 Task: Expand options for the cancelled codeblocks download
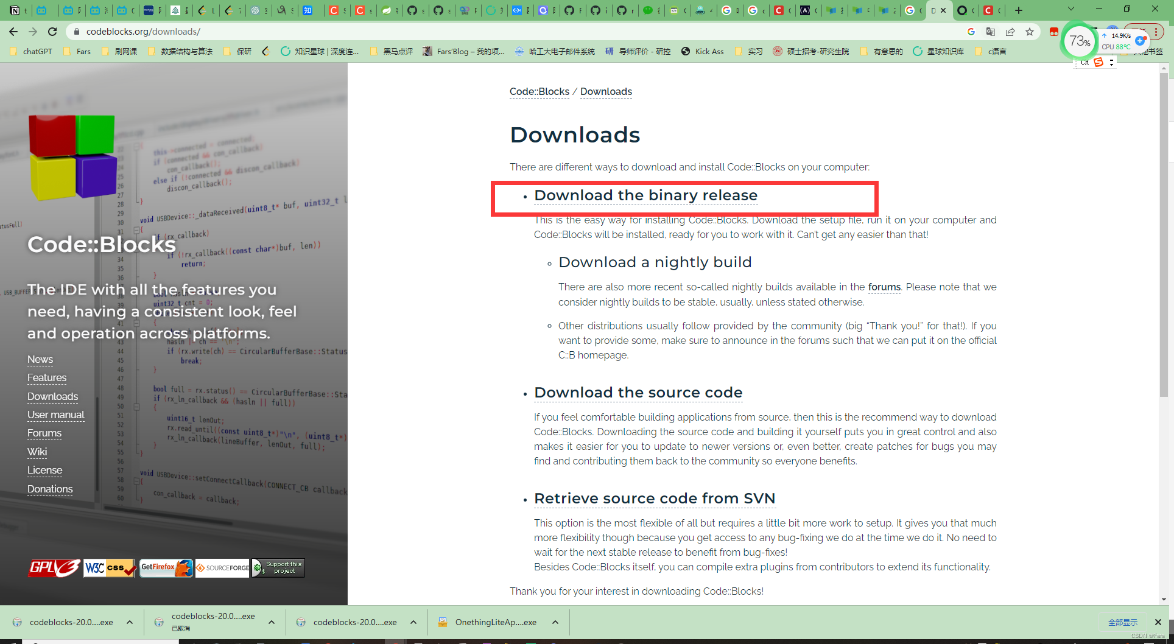tap(272, 622)
